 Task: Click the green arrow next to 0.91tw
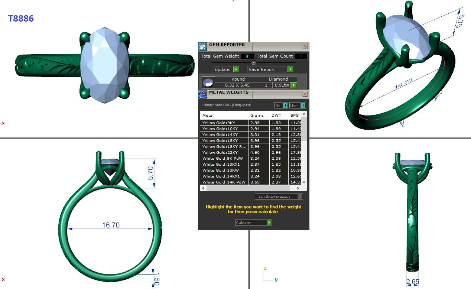[x=294, y=85]
